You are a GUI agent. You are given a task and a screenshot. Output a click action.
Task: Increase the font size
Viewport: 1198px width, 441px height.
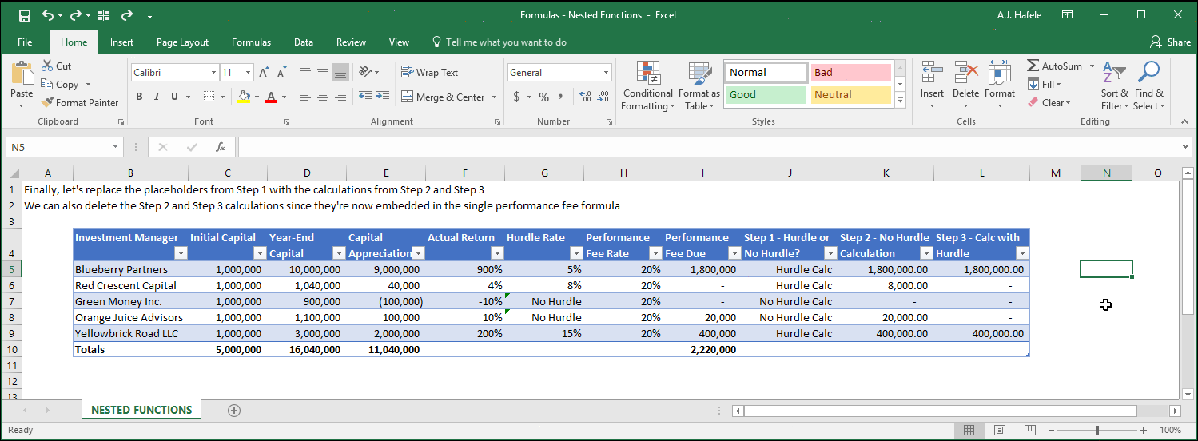264,73
